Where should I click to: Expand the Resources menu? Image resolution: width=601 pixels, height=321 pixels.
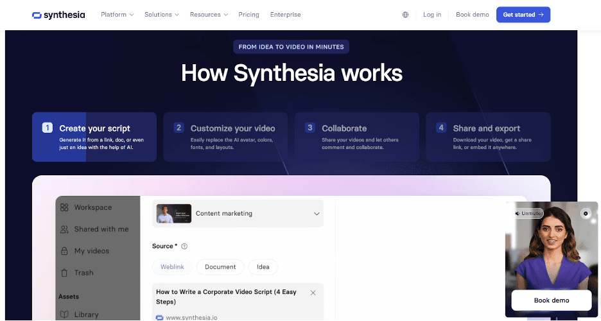pos(209,15)
